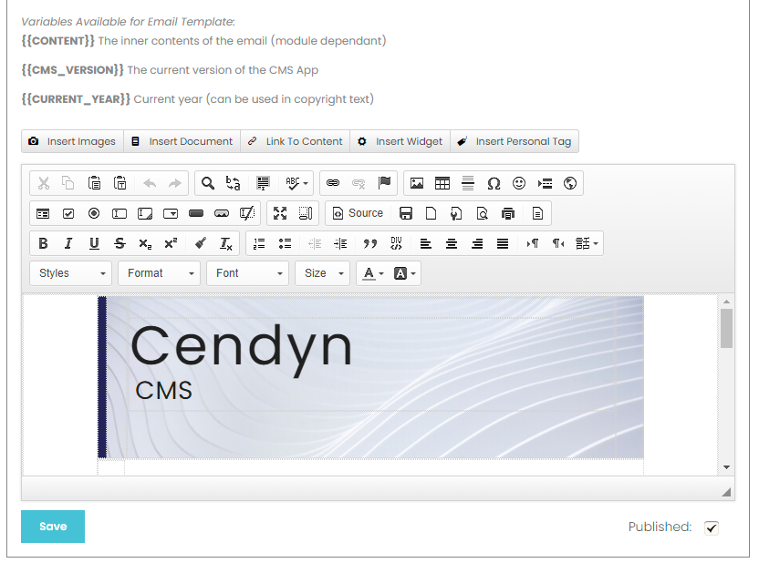Screen dimensions: 759x563
Task: Insert an image button icon
Action: 222,213
